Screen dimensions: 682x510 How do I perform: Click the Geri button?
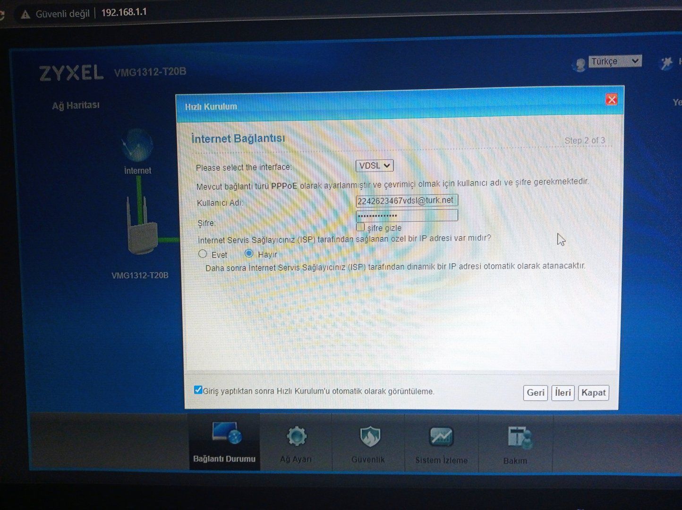tap(536, 392)
